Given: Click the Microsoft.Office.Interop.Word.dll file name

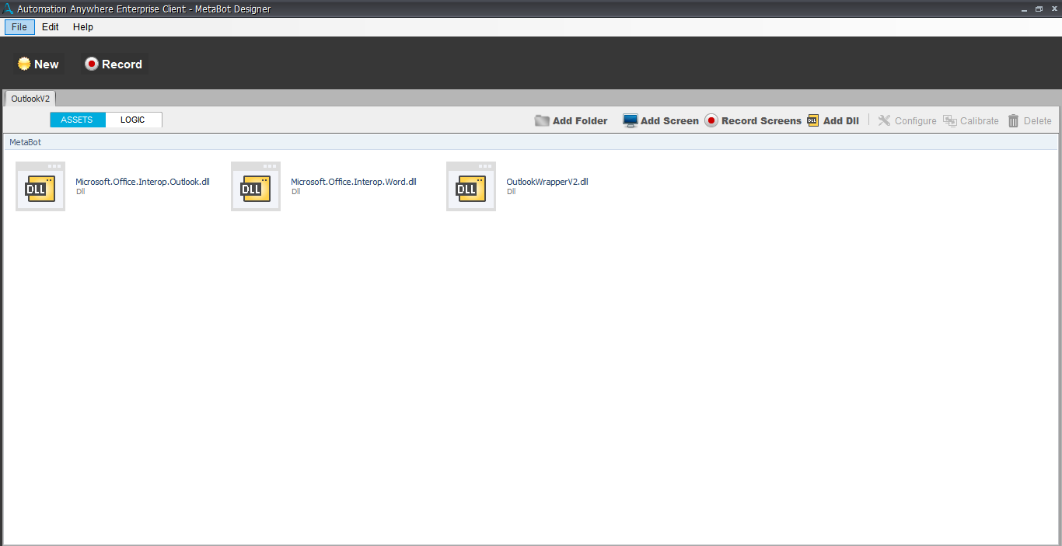Looking at the screenshot, I should (354, 182).
